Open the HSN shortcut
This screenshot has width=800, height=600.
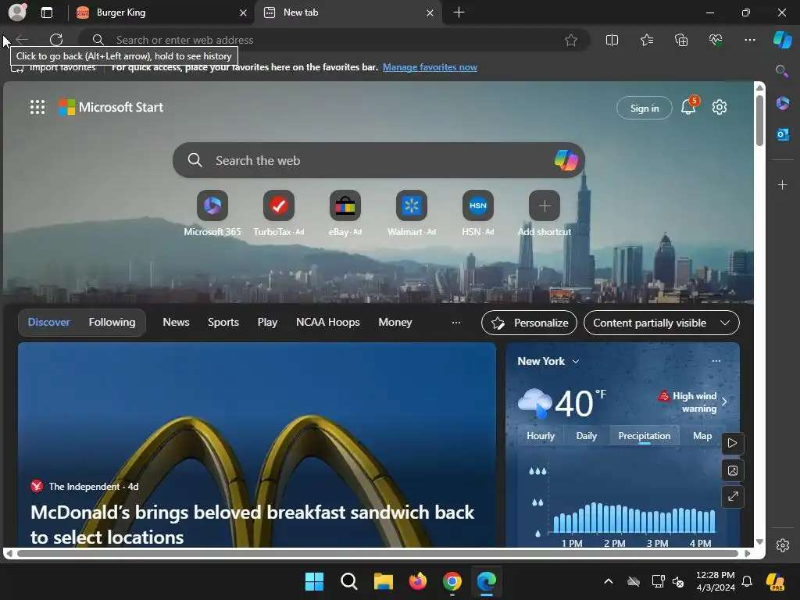click(477, 213)
